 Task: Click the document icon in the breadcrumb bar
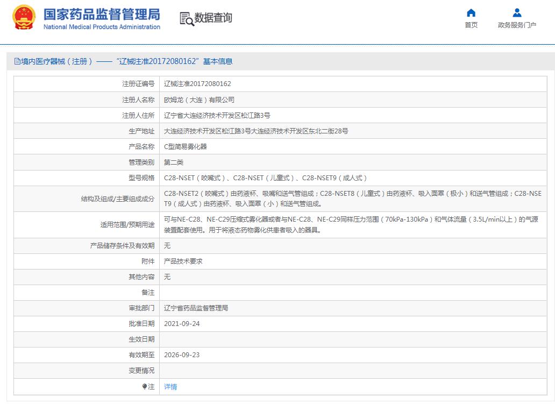(17, 61)
